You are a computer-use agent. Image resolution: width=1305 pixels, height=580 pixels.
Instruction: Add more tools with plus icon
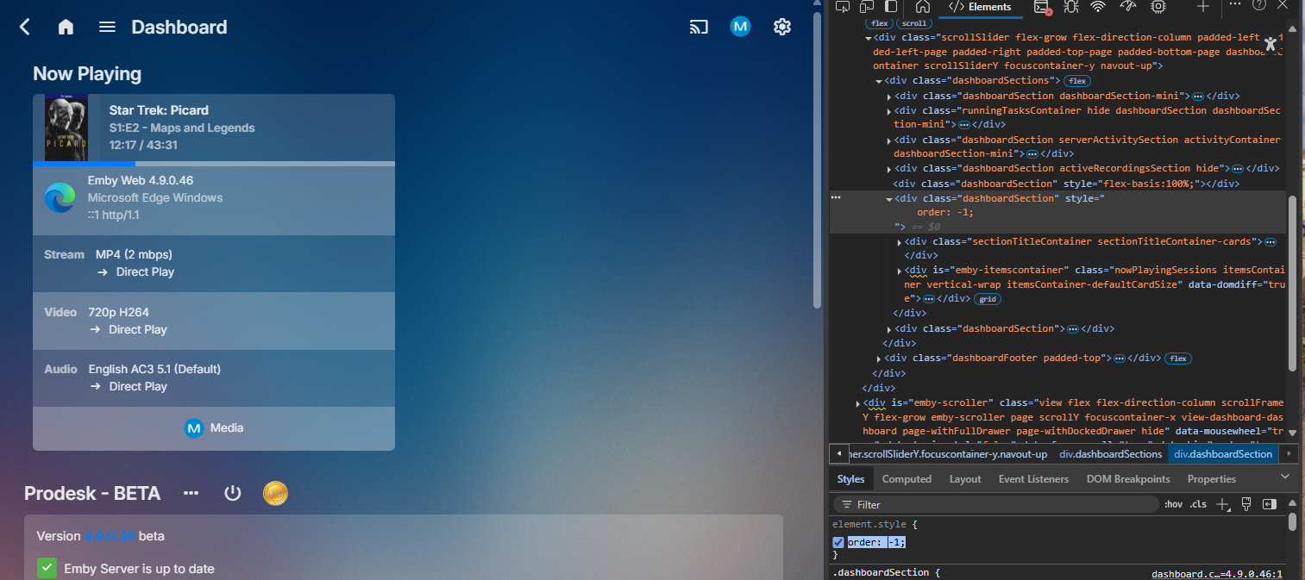pyautogui.click(x=1203, y=6)
